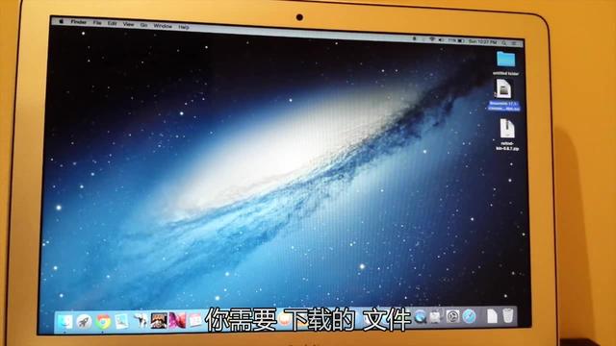Open the Calendar icon in Dock

tap(195, 320)
